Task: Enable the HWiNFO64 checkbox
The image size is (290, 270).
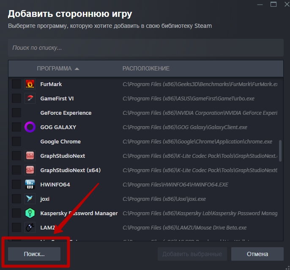Action: [x=16, y=184]
